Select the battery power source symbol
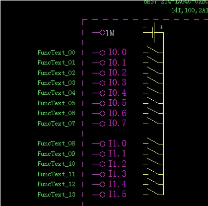The image size is (208, 206). tap(153, 33)
